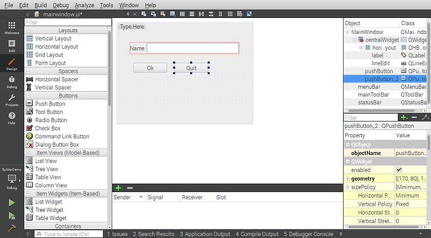Activate Edit Widgets mode toolbar icon

144,14
